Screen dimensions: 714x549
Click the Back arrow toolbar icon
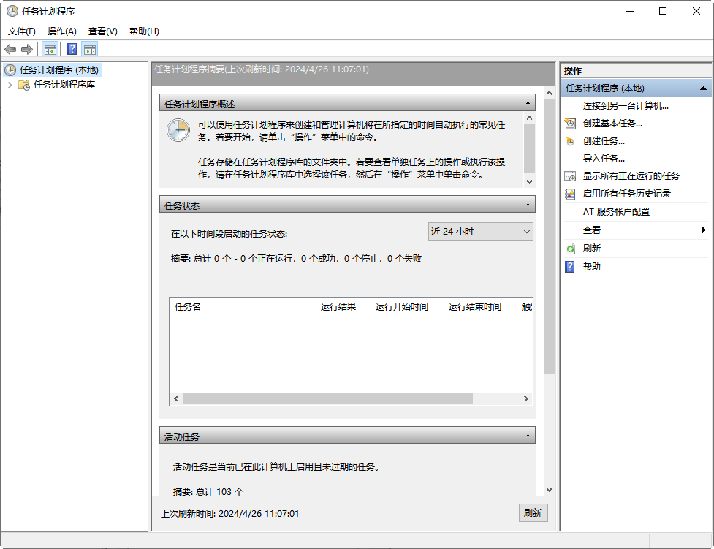coord(10,49)
